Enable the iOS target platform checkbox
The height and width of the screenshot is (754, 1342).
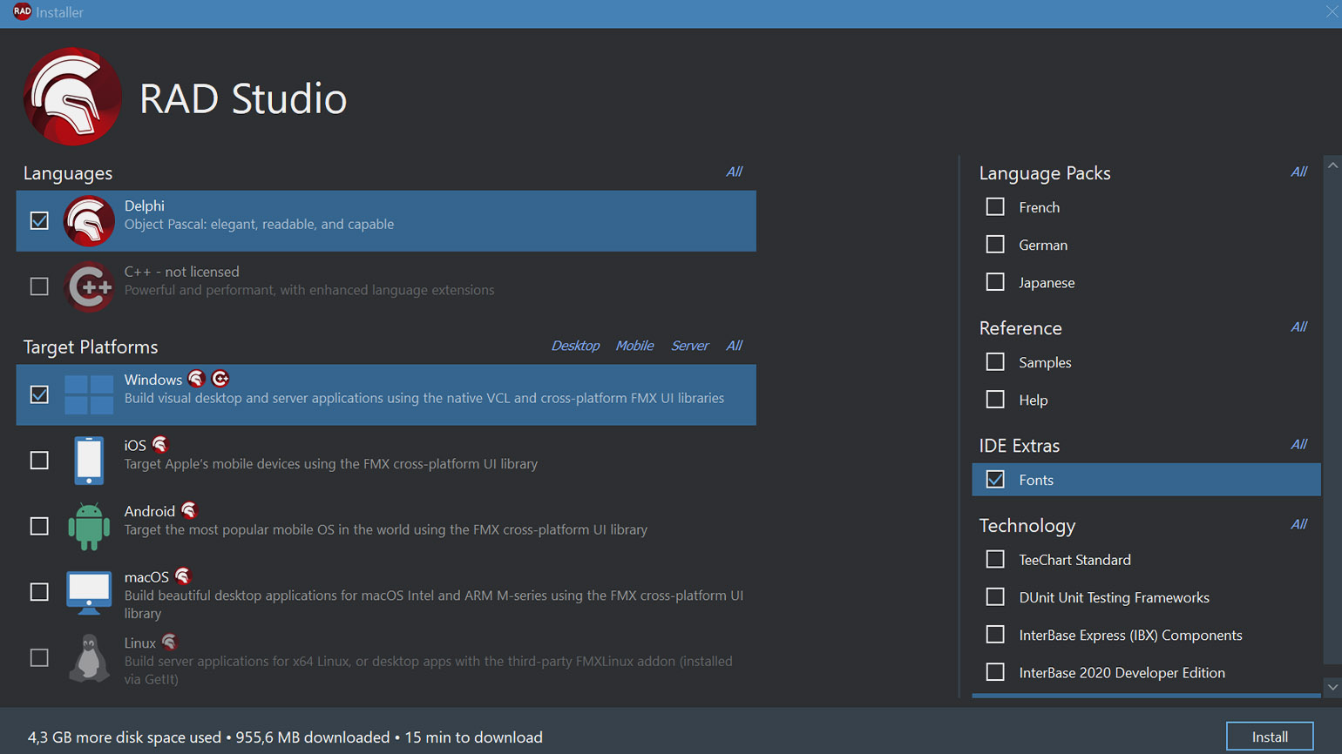(39, 461)
